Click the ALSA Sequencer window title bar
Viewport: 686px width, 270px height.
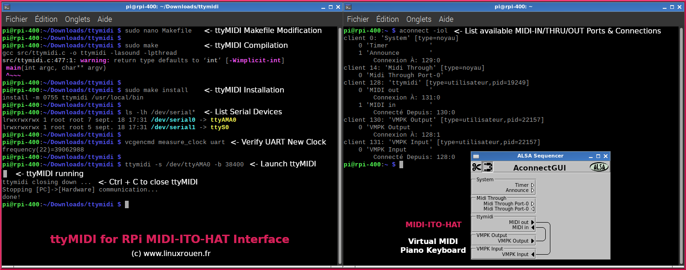[540, 156]
